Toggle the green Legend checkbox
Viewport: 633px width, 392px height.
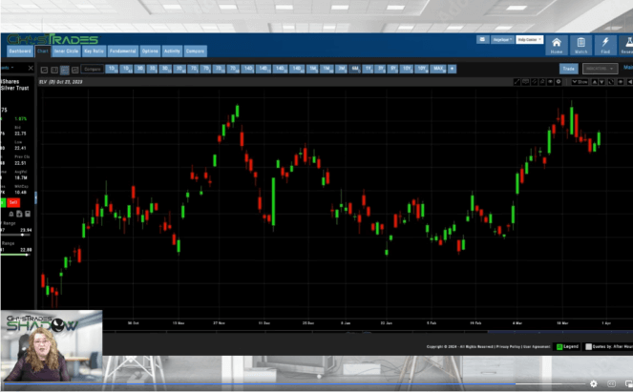pos(560,347)
